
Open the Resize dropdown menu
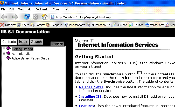coord(143,25)
